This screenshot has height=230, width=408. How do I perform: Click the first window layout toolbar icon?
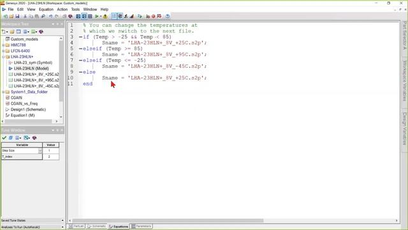pyautogui.click(x=78, y=16)
